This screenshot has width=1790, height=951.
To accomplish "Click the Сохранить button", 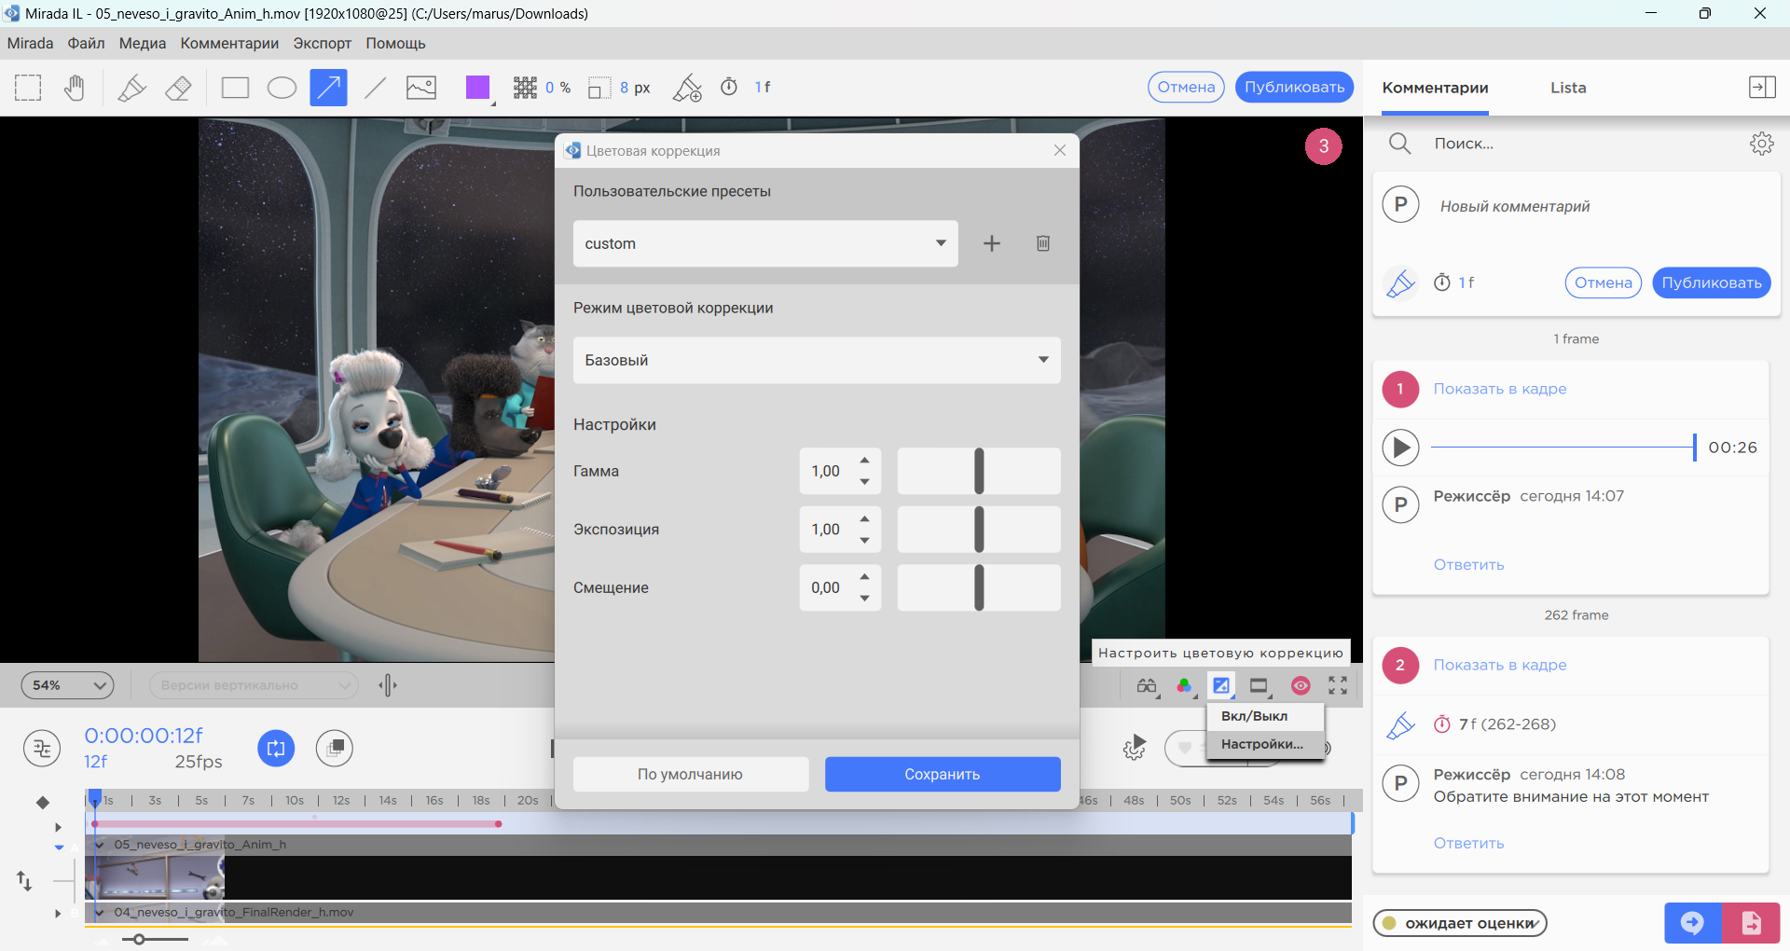I will [x=943, y=774].
